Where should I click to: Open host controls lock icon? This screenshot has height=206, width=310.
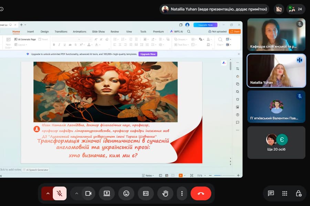[x=299, y=193]
